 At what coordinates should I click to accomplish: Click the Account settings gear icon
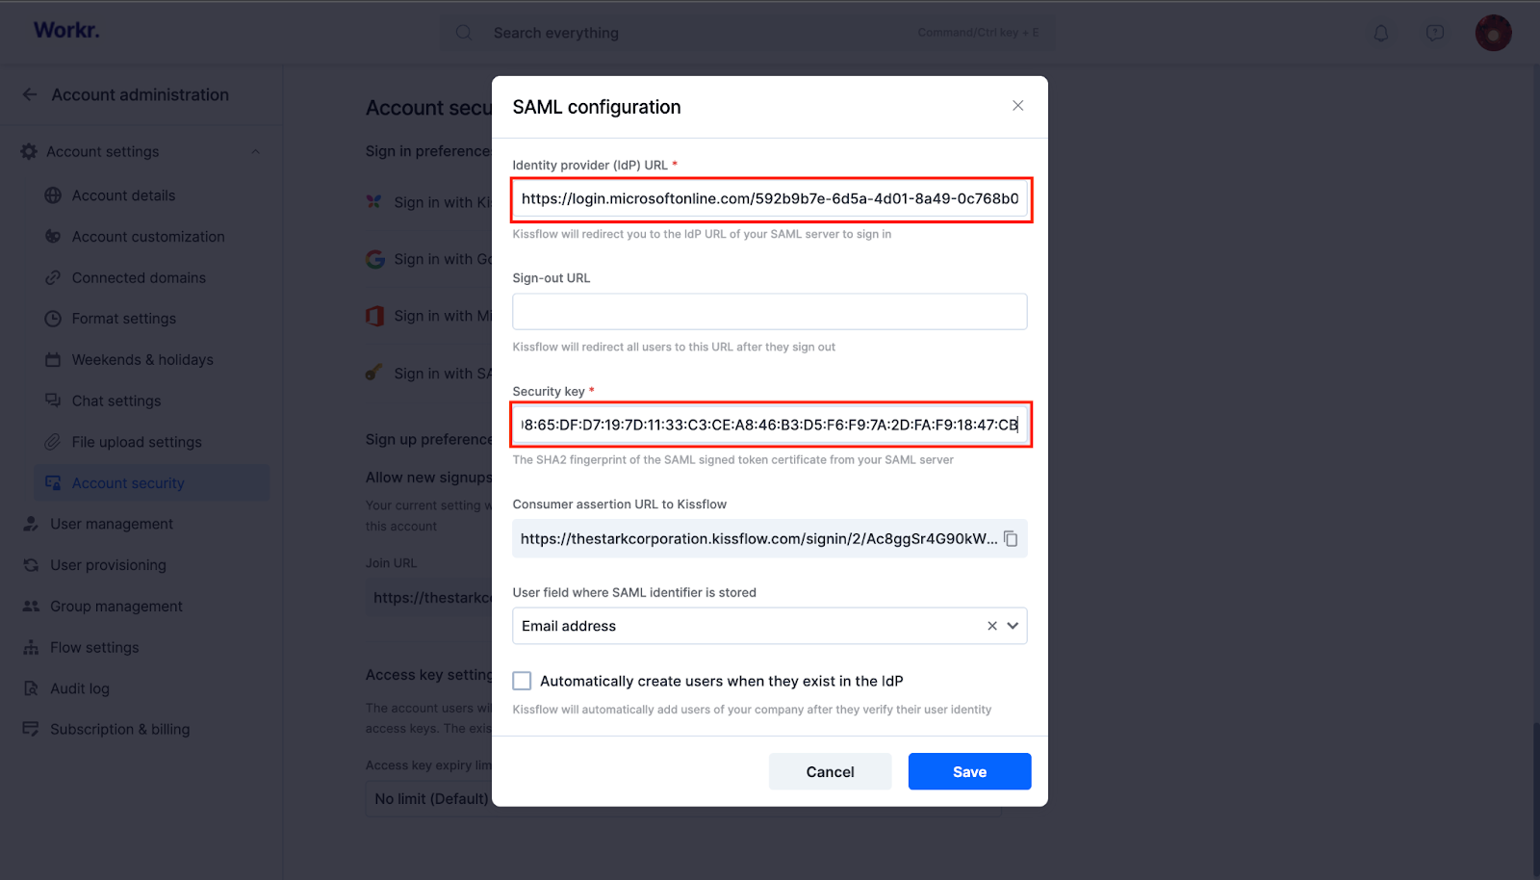[29, 151]
